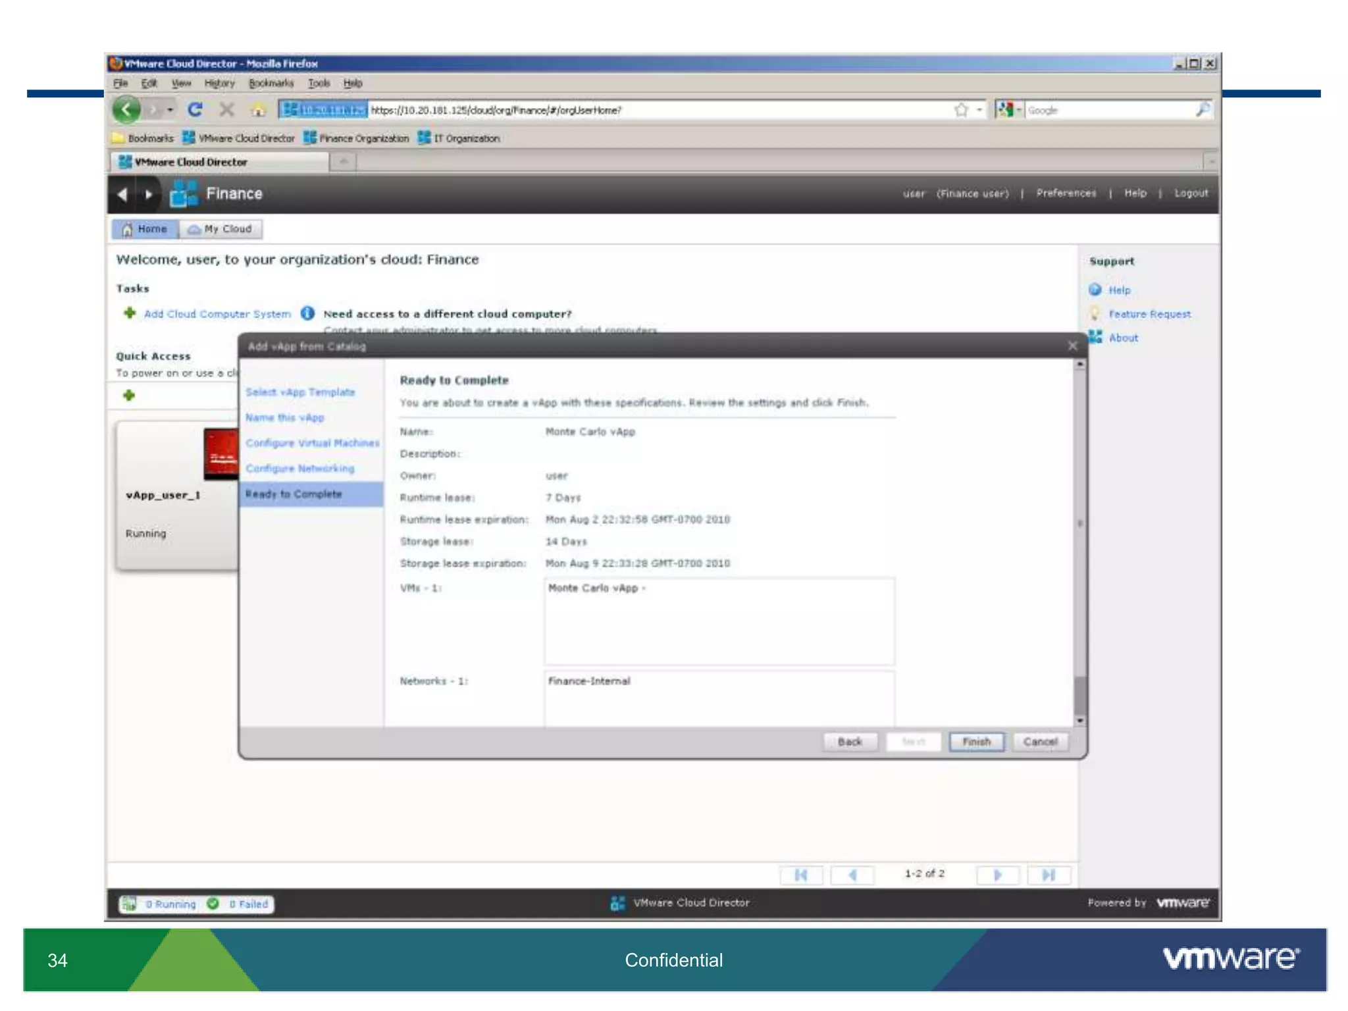Click the green plus Add Cloud Computer icon

coord(130,313)
